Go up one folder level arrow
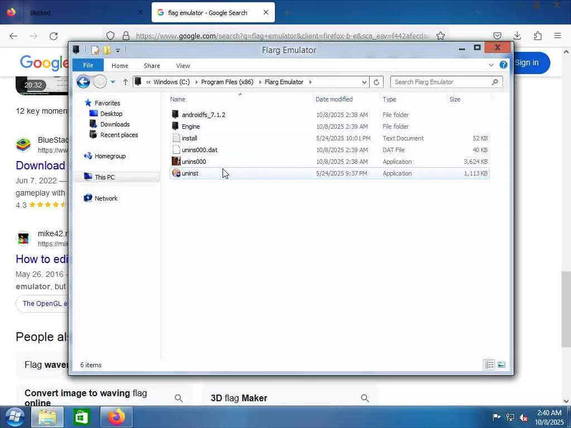571x428 pixels. [125, 82]
